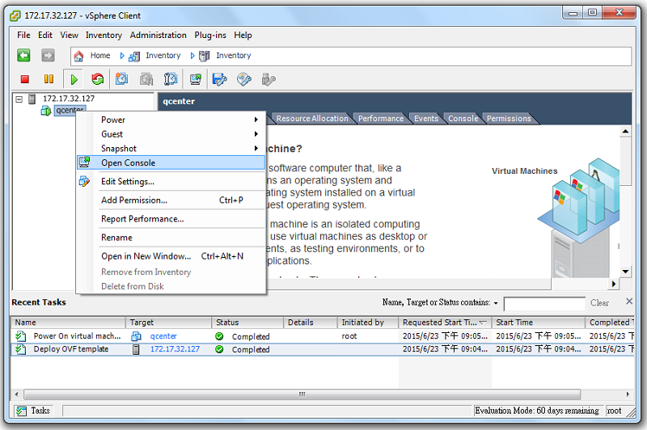Image resolution: width=647 pixels, height=430 pixels.
Task: Switch to the Performance tab
Action: point(380,118)
